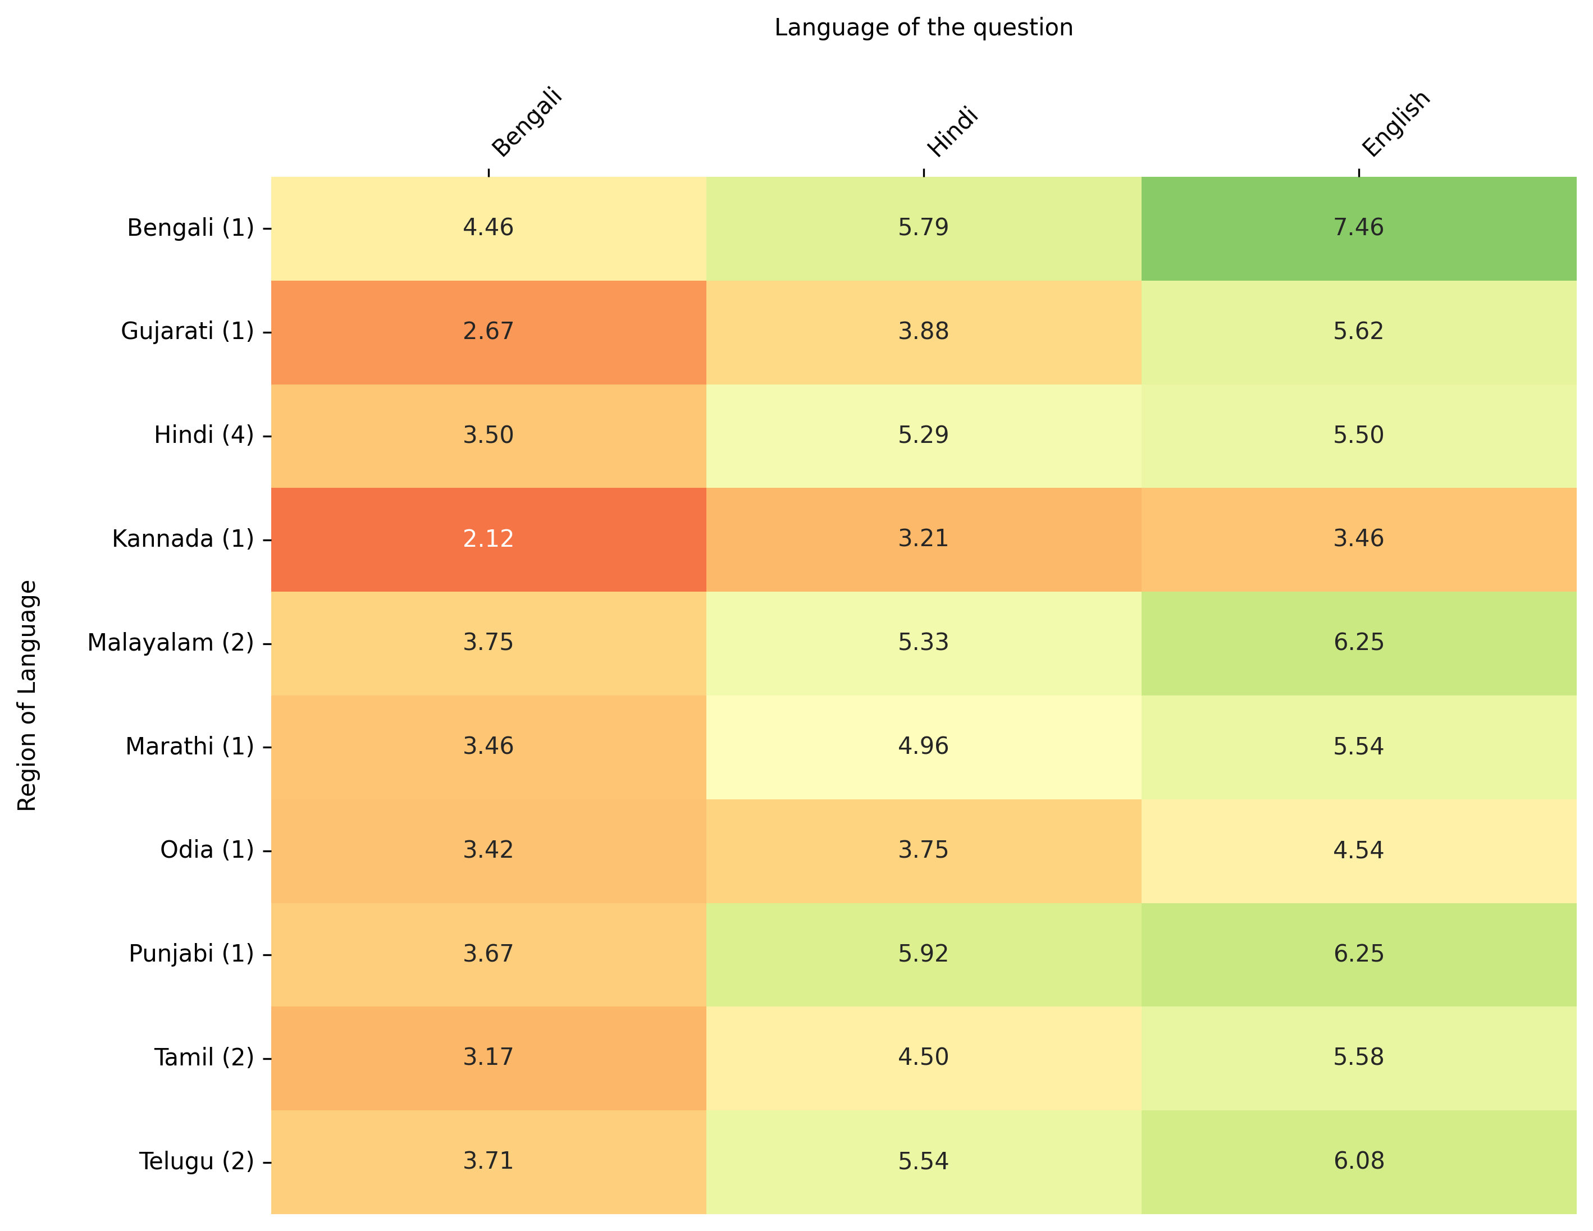Select the 'Kannada (1)' row label
This screenshot has width=1593, height=1231.
point(183,539)
